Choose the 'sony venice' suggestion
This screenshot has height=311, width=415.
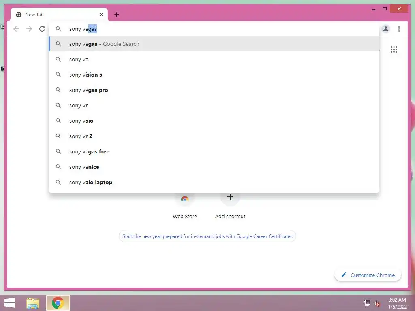pyautogui.click(x=214, y=167)
